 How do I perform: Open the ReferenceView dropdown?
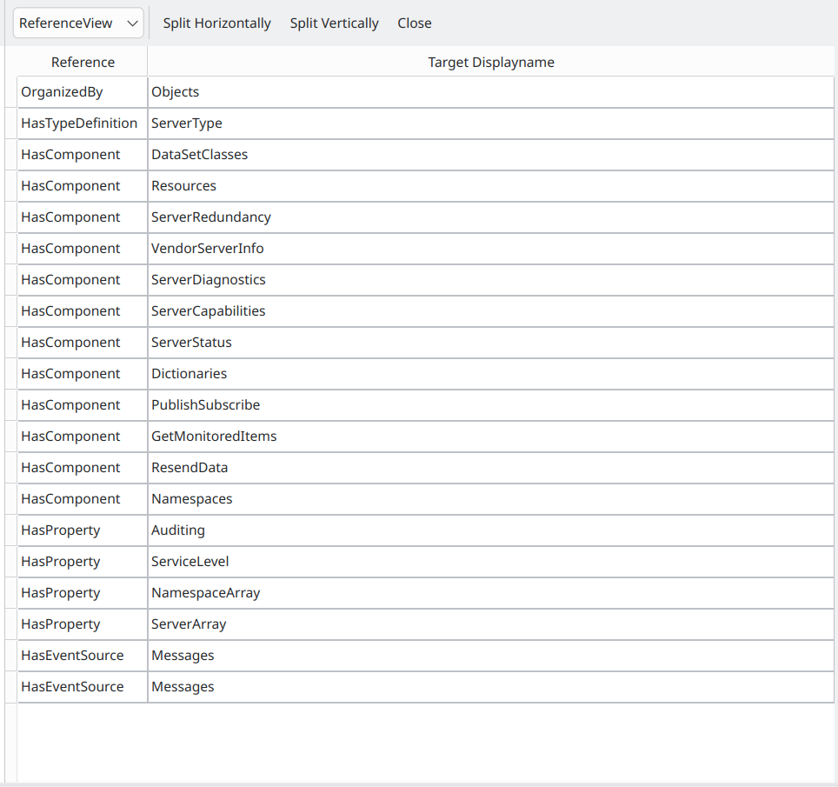(78, 23)
